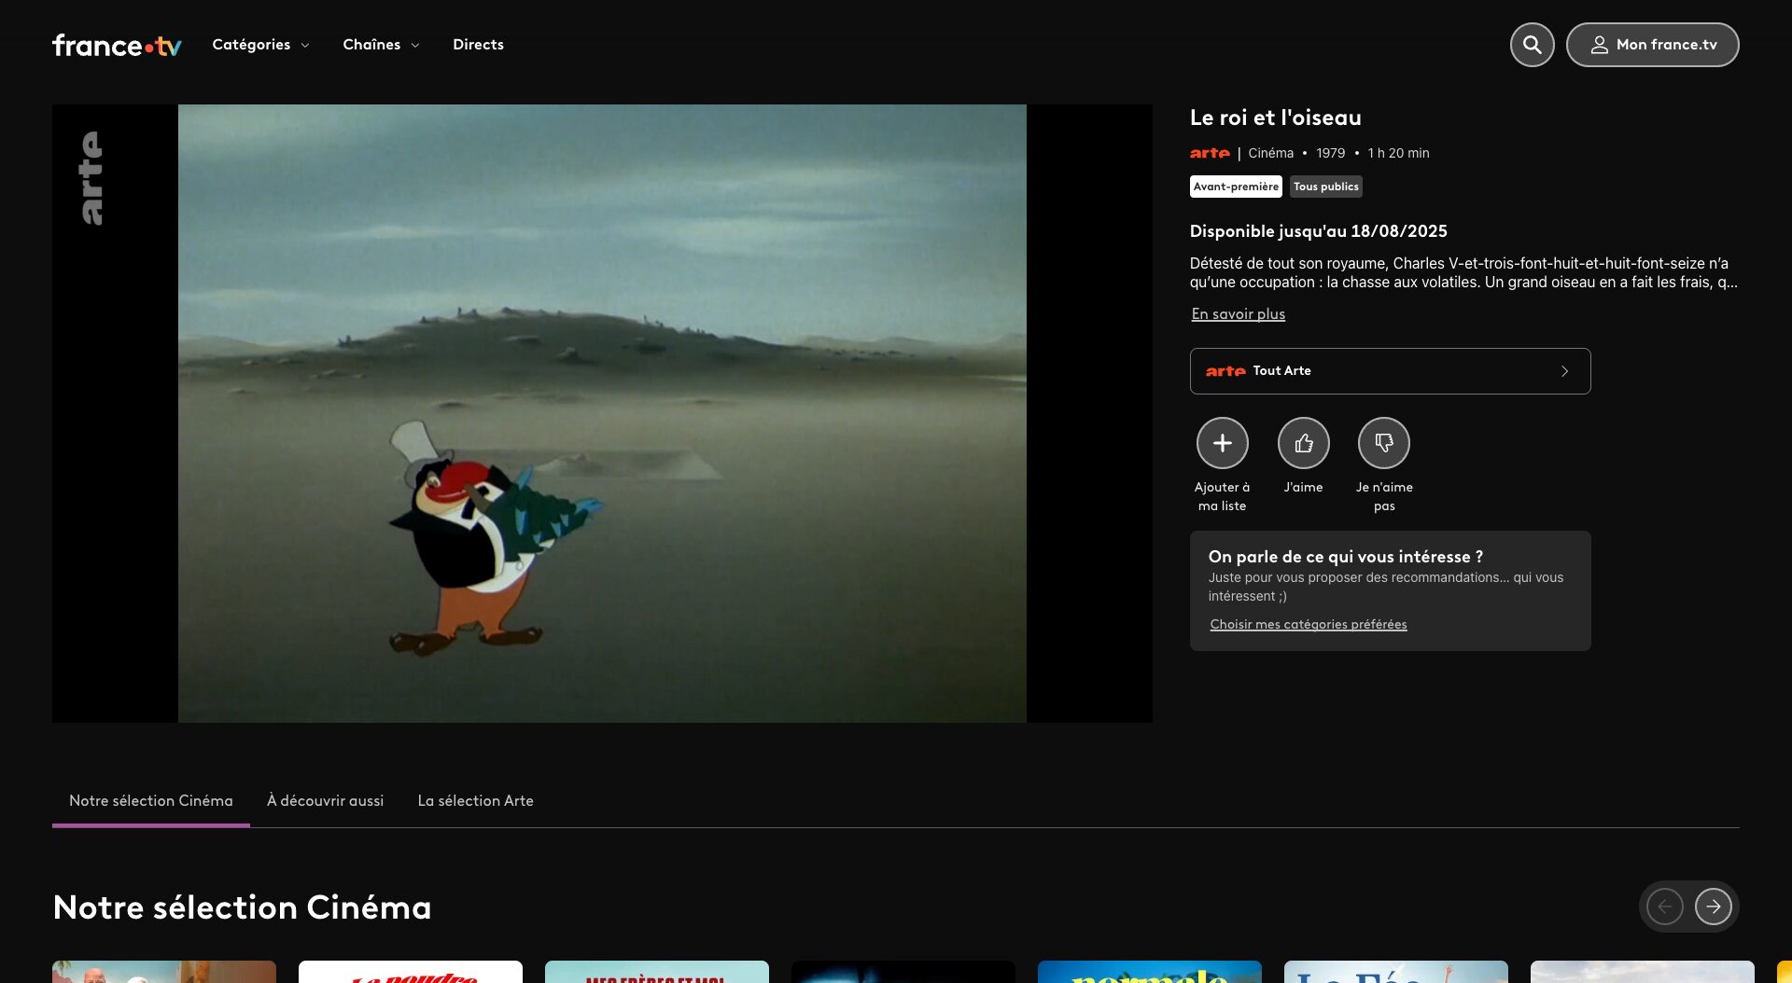This screenshot has width=1792, height=983.
Task: Click the plus icon to add to list
Action: (1222, 443)
